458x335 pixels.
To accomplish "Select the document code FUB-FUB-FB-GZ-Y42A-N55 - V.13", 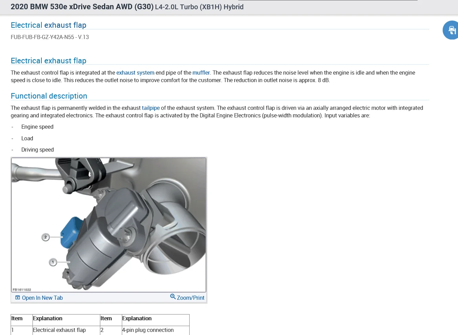I will coord(50,37).
